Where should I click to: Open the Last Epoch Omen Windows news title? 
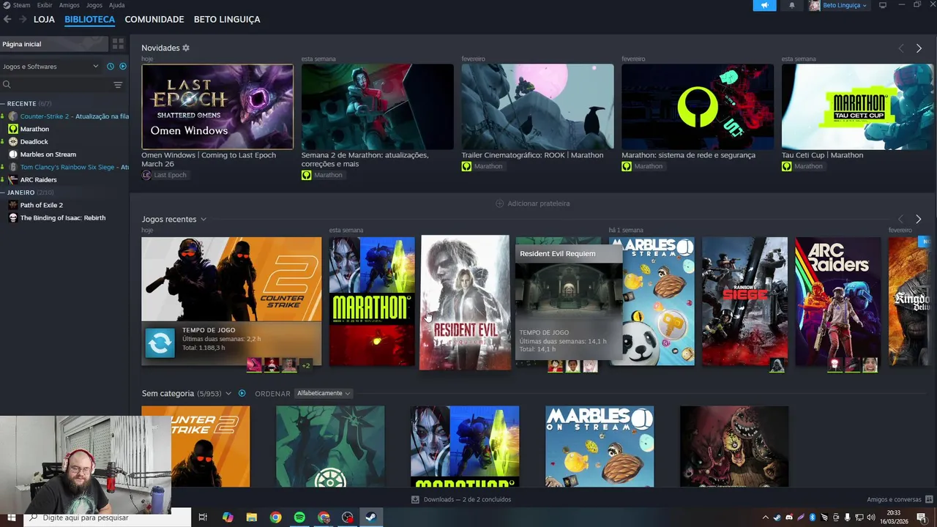pos(209,159)
